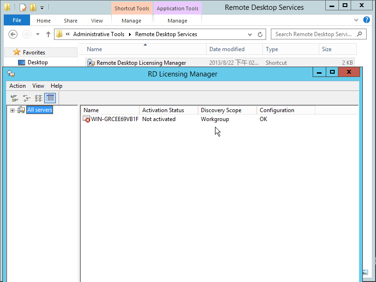
Task: Open the blue File tab in Explorer
Action: [x=17, y=21]
